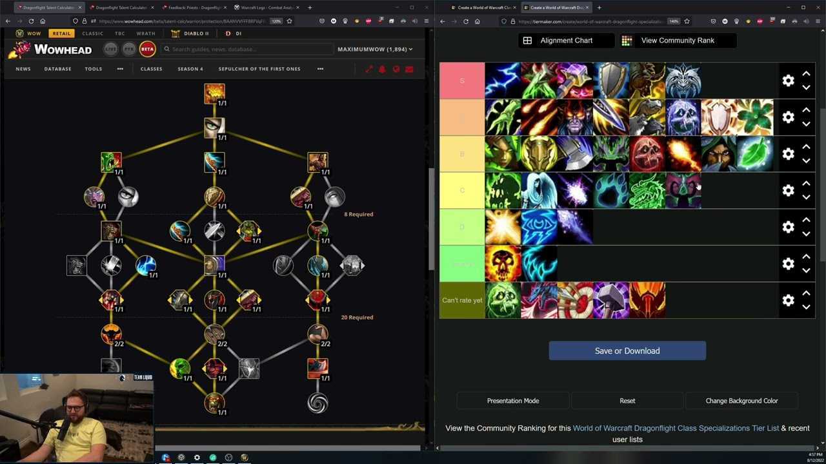Select the WRATH game version tab
This screenshot has height=464, width=826.
[x=146, y=34]
